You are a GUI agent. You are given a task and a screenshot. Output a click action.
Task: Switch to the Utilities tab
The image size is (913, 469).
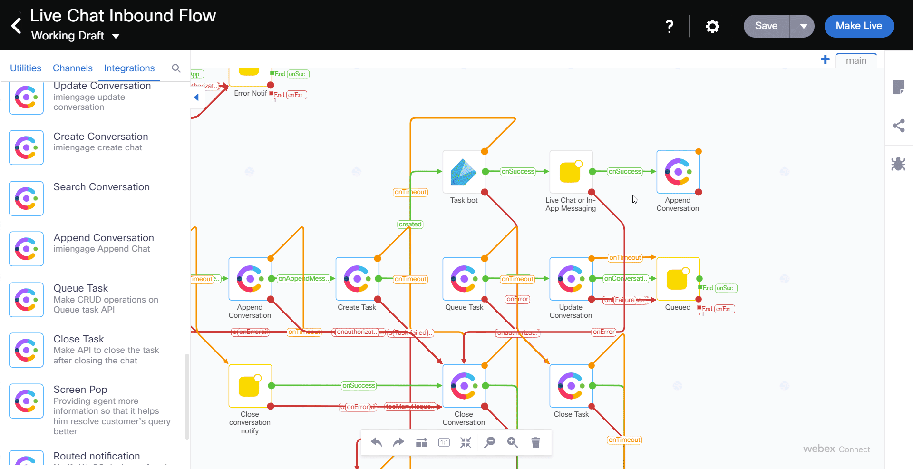(x=26, y=68)
